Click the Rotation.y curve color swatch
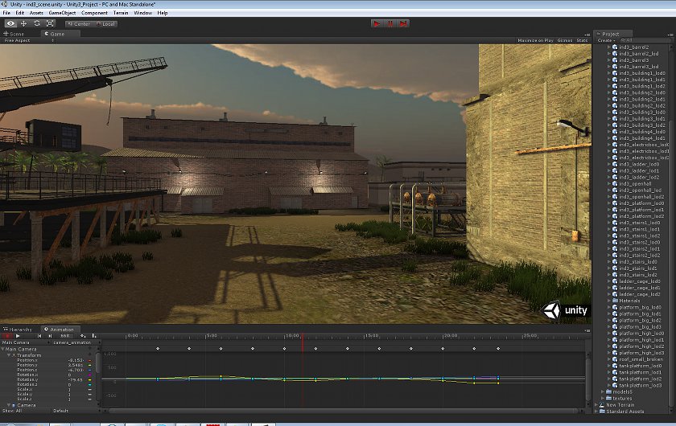 89,380
